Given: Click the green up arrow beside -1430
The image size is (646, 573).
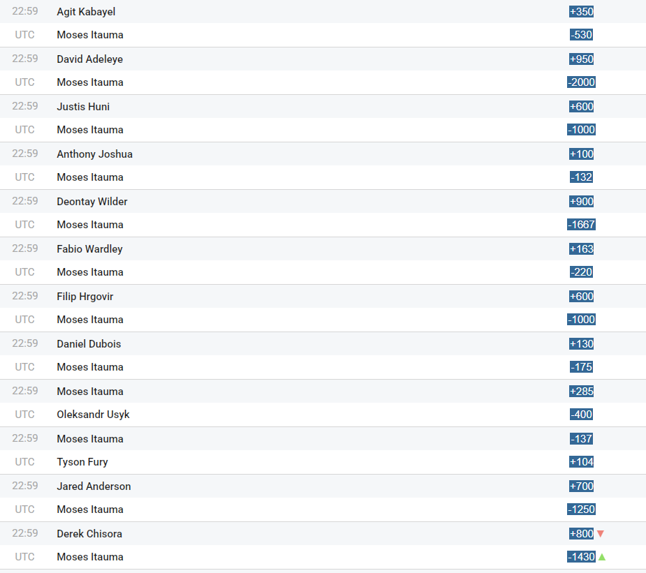Looking at the screenshot, I should tap(601, 557).
